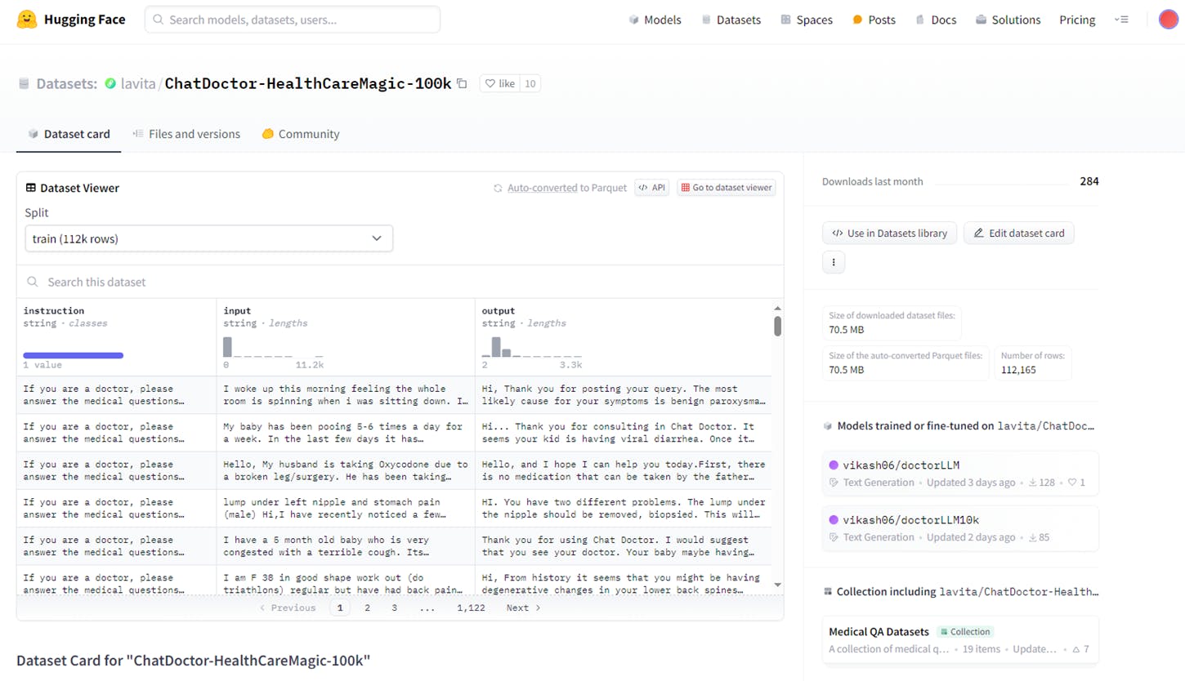Click Use in Datasets library button

coord(889,233)
